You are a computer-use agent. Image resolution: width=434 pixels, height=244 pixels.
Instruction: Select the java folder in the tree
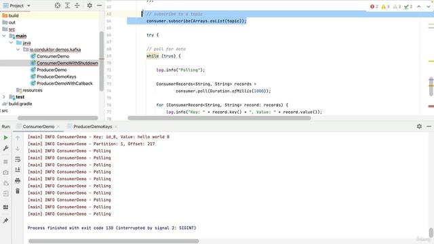(x=26, y=43)
